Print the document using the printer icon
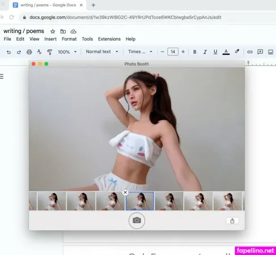 pyautogui.click(x=29, y=52)
